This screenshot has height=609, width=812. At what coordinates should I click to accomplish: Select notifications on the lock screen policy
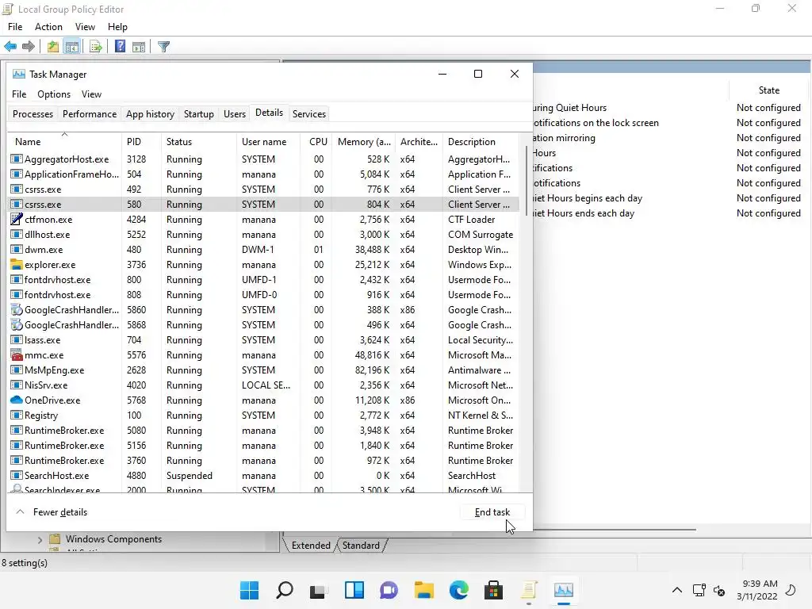coord(596,123)
